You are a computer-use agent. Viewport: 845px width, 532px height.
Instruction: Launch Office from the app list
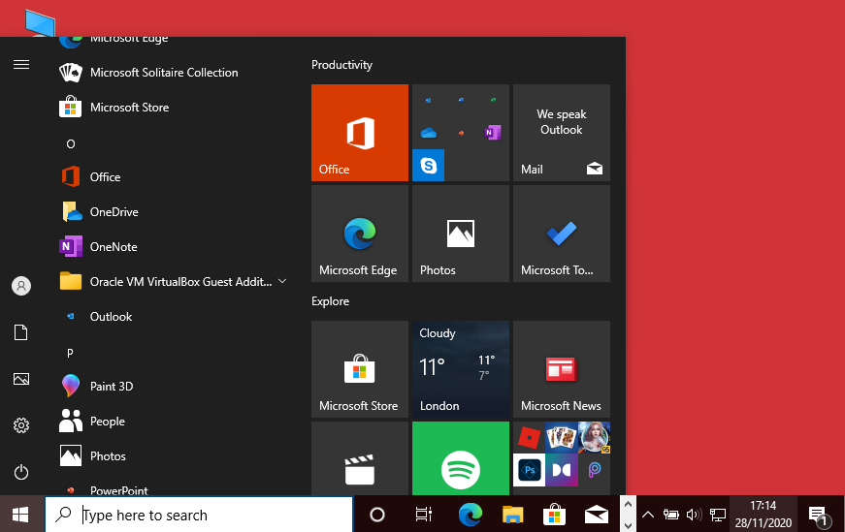[173, 176]
